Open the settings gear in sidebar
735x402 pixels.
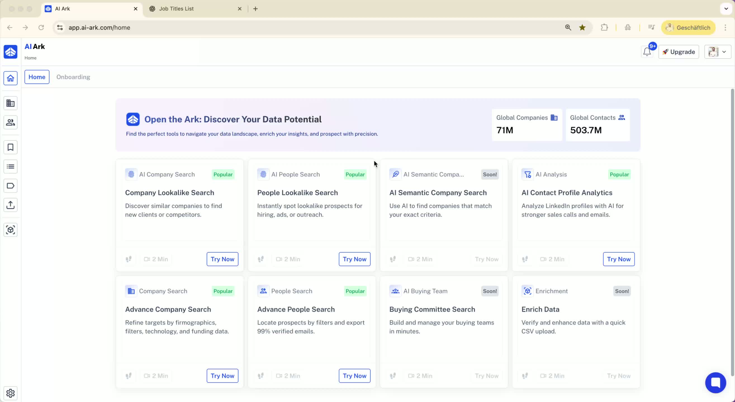coord(11,393)
